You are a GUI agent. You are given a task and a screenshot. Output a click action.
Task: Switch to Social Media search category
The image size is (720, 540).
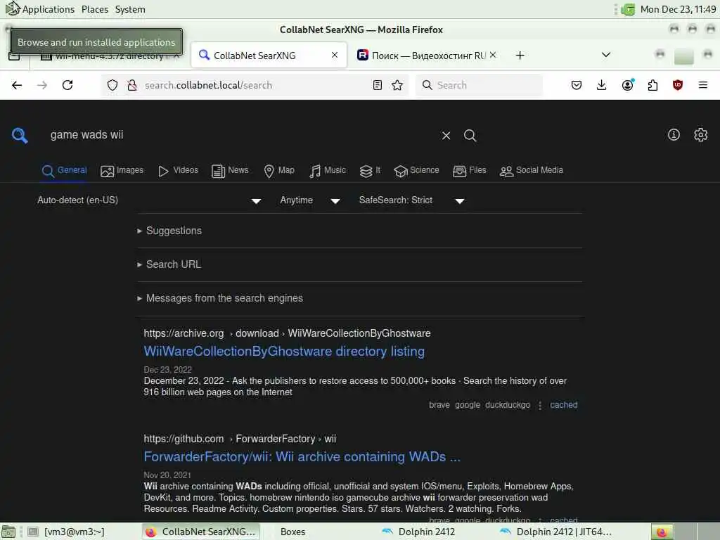532,170
